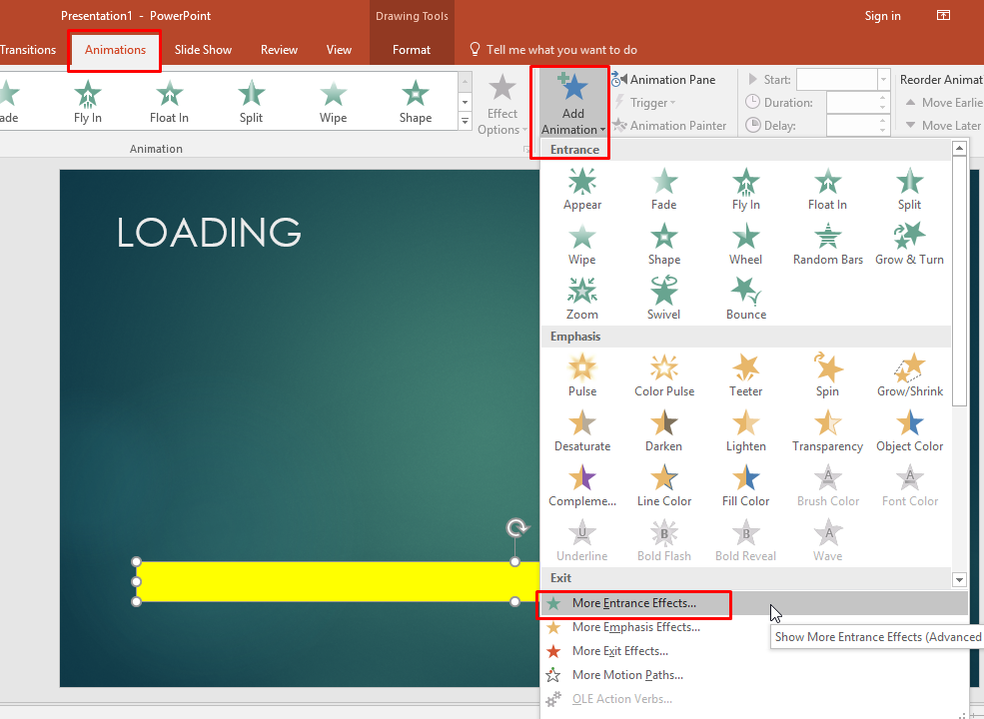984x719 pixels.
Task: Choose the Transparency emphasis effect
Action: [x=827, y=429]
